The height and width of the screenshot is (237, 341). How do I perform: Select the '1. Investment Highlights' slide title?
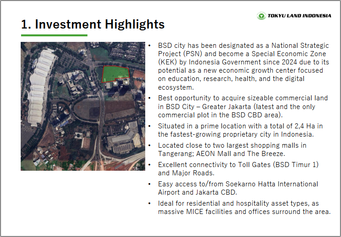point(93,24)
